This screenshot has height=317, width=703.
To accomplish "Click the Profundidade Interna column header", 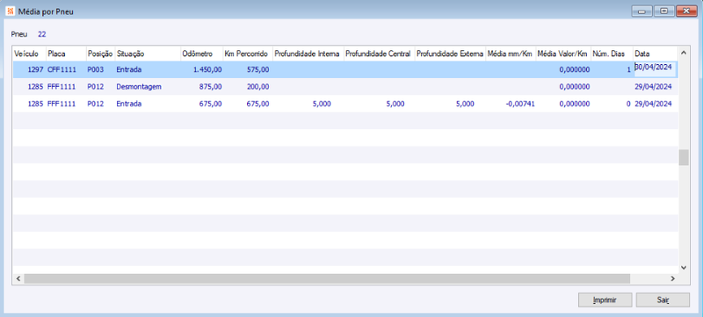I will click(x=308, y=54).
